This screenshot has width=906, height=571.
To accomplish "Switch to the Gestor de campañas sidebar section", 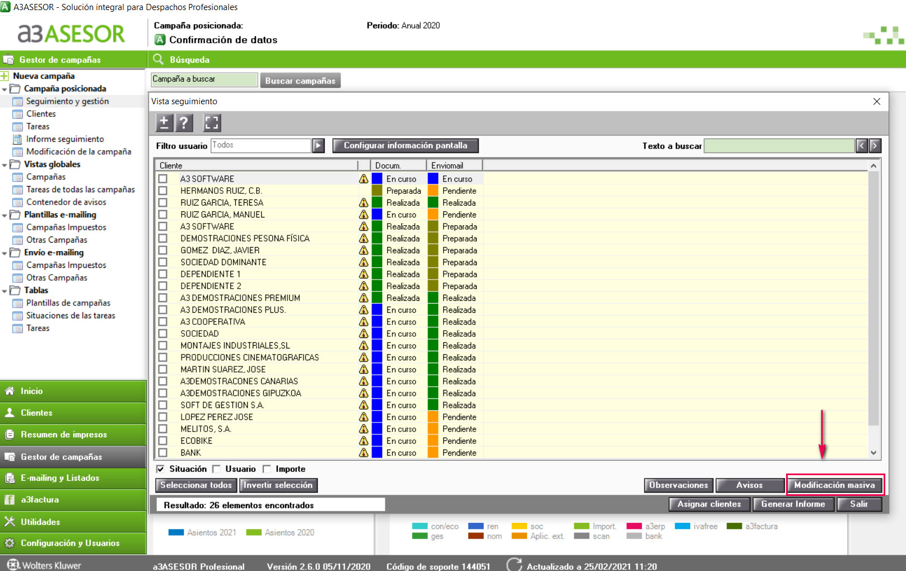I will (x=73, y=457).
